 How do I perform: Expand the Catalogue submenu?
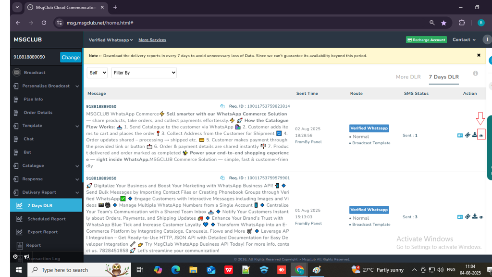click(46, 165)
